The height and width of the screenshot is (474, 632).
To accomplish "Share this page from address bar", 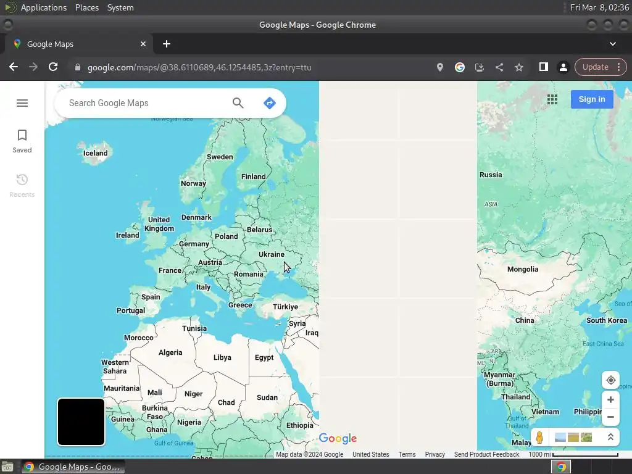I will 499,67.
